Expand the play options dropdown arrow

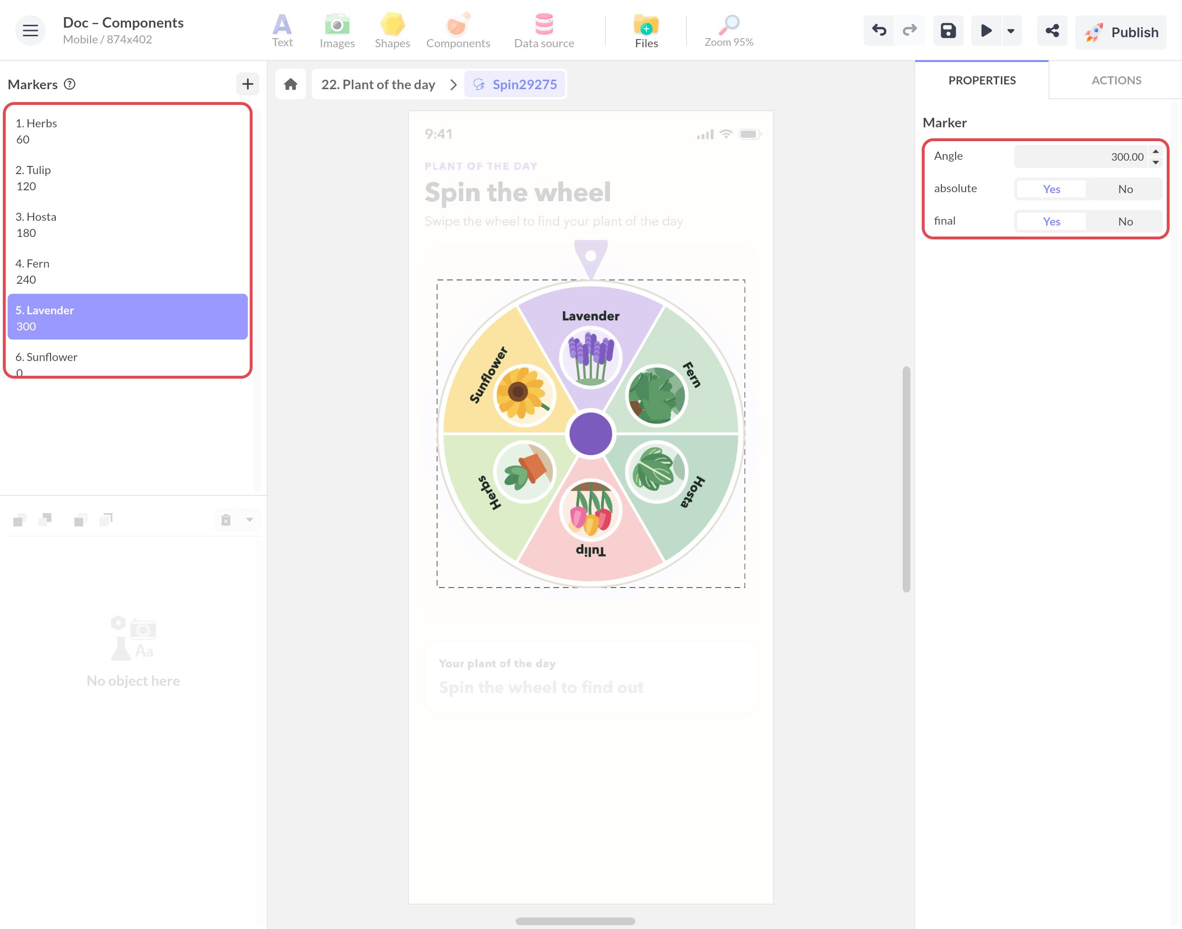pos(1011,31)
